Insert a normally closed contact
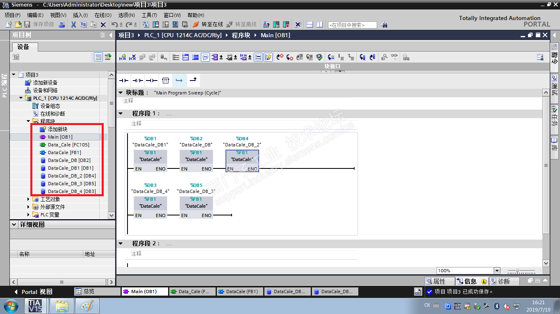The width and height of the screenshot is (560, 314). pyautogui.click(x=138, y=80)
